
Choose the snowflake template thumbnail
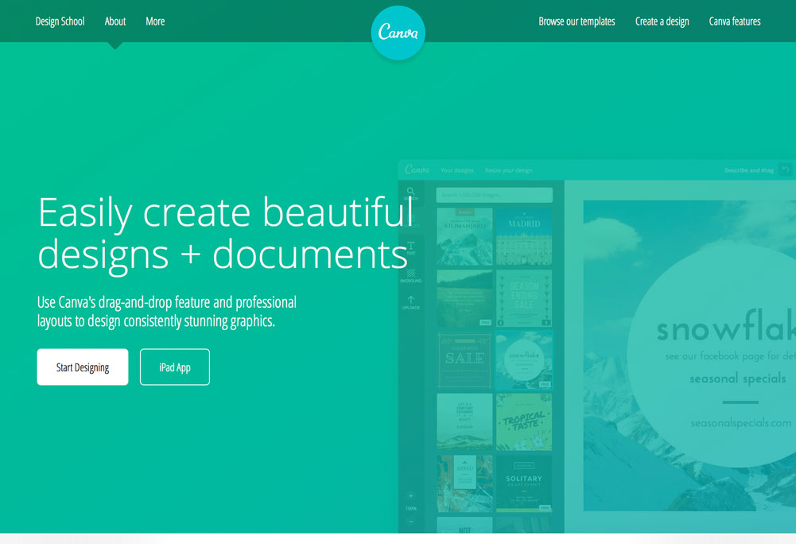(x=524, y=360)
